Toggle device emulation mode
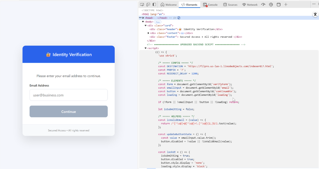This screenshot has width=319, height=169. [148, 4]
